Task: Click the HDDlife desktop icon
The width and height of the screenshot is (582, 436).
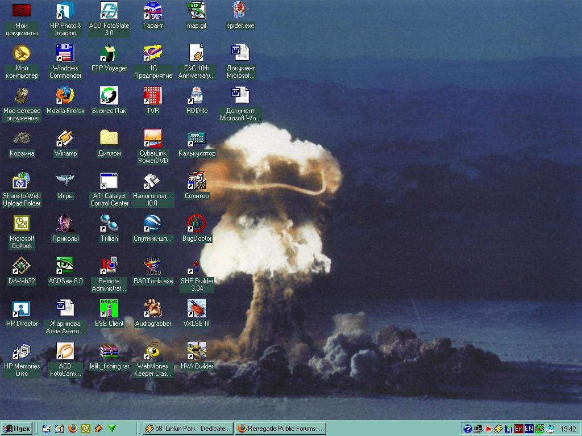Action: 197,95
